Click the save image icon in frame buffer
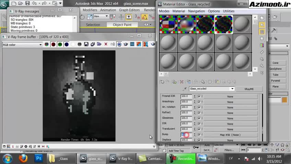 86,44
